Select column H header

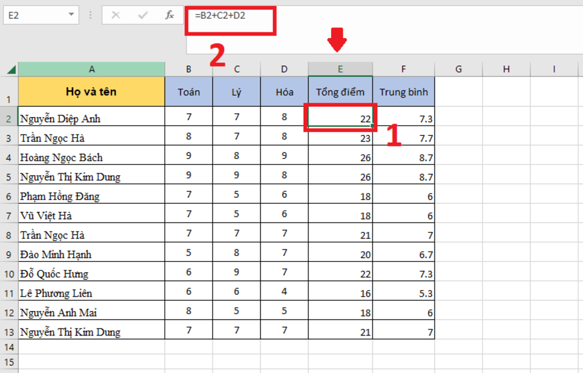507,69
